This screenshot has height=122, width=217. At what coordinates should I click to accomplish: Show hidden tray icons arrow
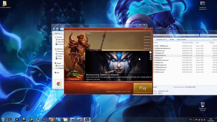(194, 120)
